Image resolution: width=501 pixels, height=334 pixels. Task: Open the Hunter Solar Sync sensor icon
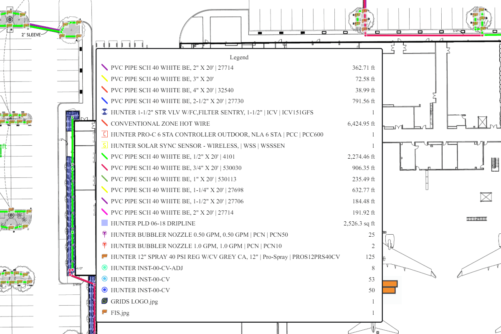point(104,145)
